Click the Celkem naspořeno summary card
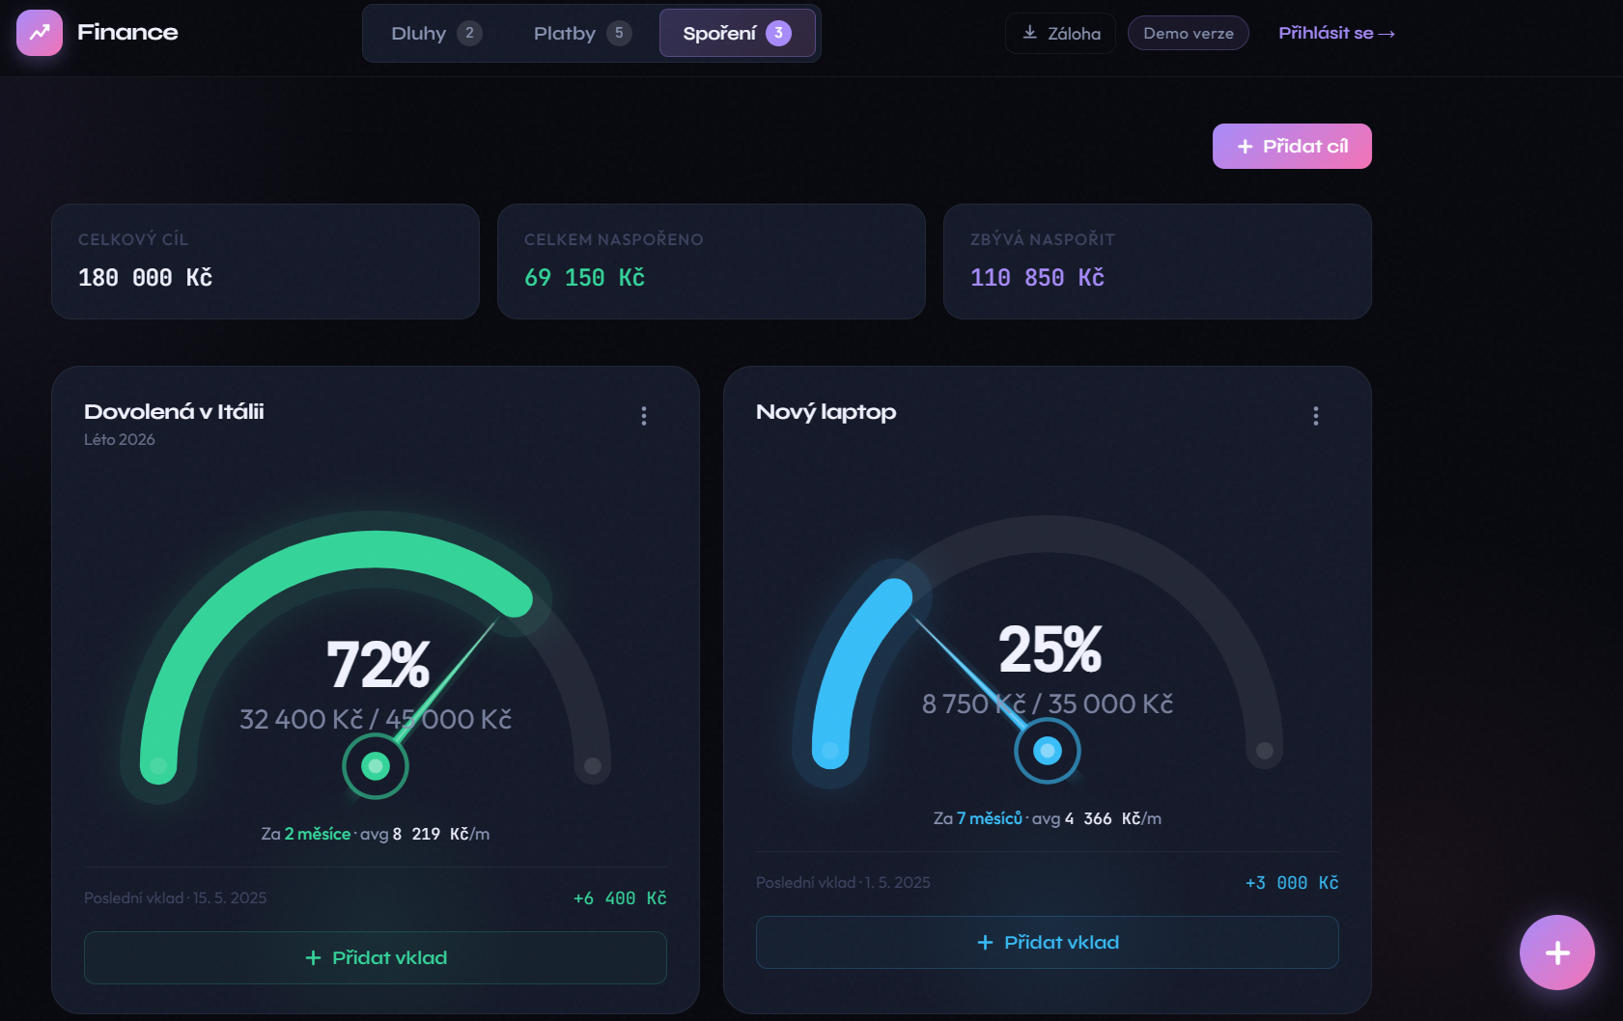The height and width of the screenshot is (1021, 1623). coord(712,262)
